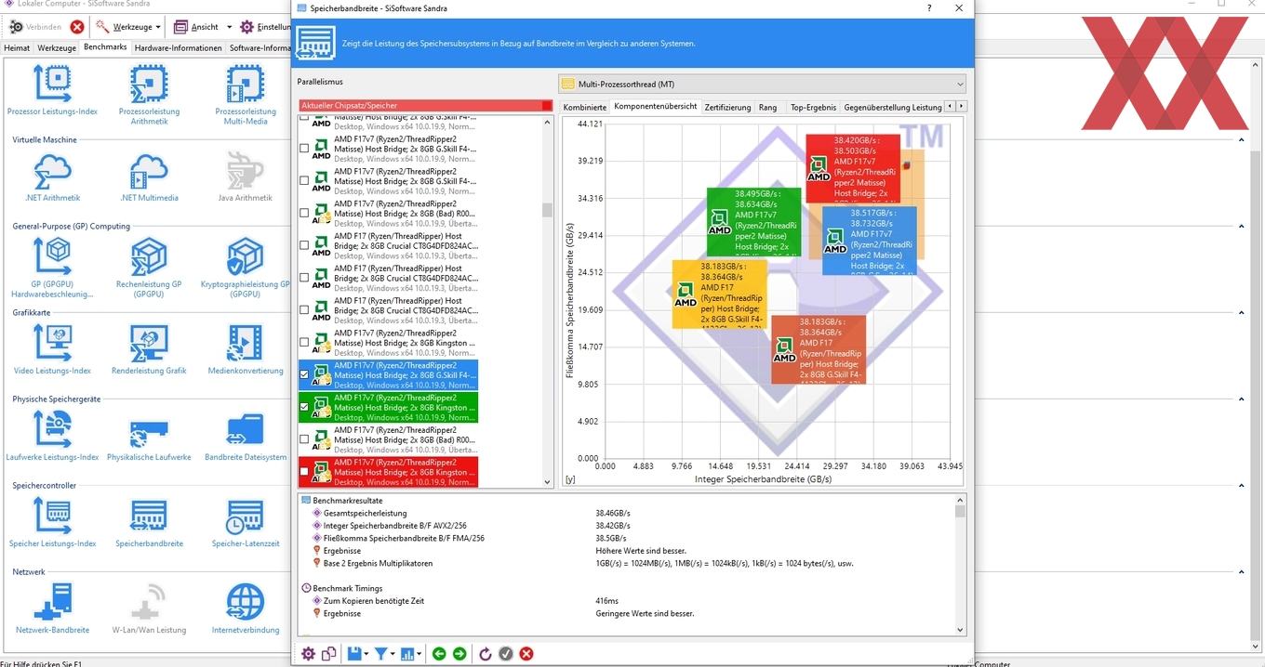Click the green result tile in chart
1265x667 pixels.
pos(753,222)
